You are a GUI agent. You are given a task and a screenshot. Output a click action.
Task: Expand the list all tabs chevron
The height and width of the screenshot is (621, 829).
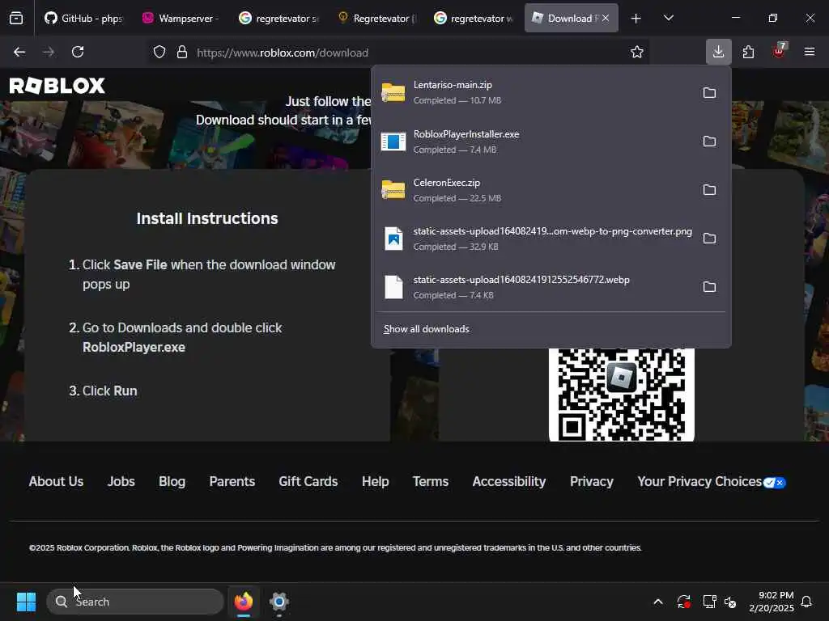point(668,18)
